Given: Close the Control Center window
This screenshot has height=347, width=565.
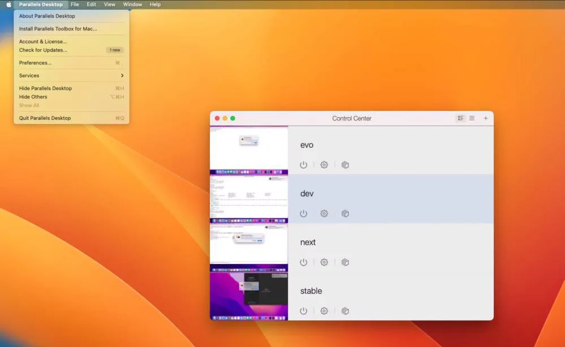Looking at the screenshot, I should click(217, 118).
